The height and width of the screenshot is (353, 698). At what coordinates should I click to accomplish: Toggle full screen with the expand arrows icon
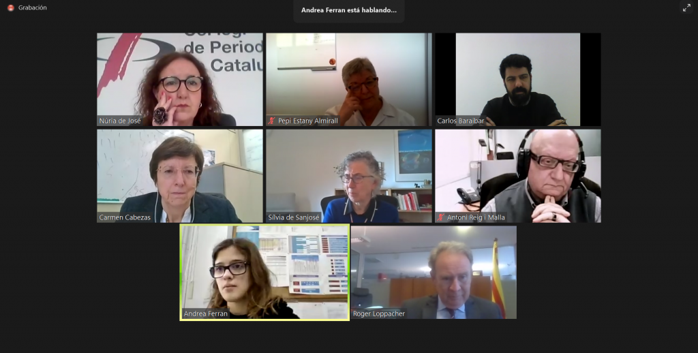coord(686,7)
